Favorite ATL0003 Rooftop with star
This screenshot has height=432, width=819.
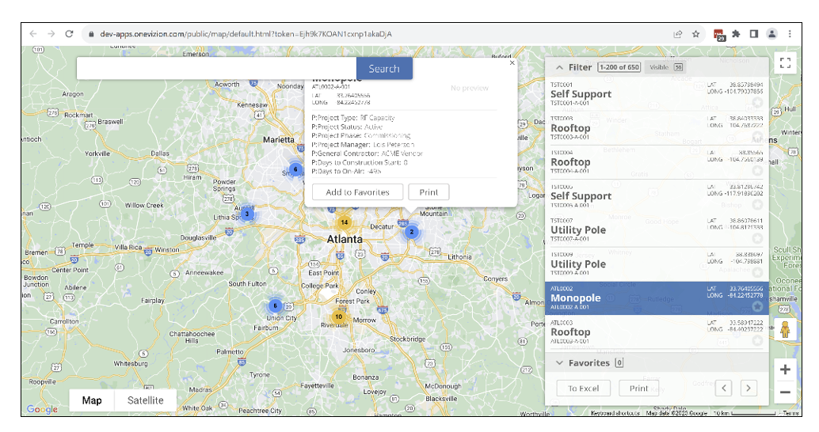pyautogui.click(x=757, y=341)
